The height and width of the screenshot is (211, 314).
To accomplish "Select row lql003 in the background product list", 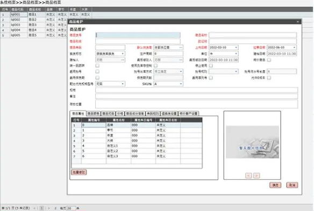I will [x=33, y=25].
